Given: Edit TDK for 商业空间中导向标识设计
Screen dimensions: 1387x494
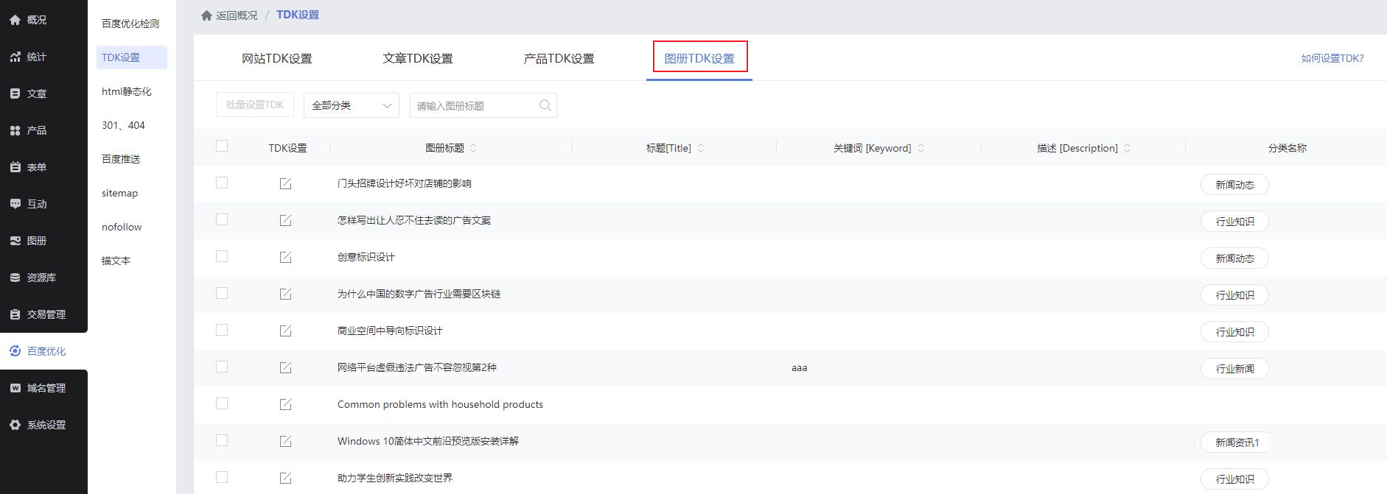Looking at the screenshot, I should tap(286, 331).
